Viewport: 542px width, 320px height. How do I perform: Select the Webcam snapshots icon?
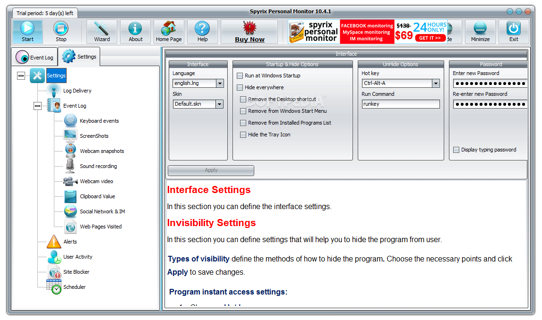click(70, 151)
